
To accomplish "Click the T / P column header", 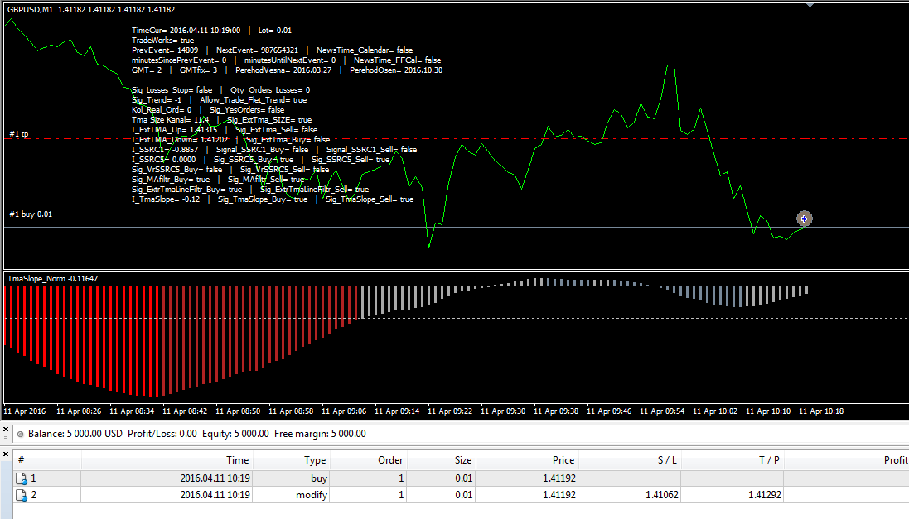I will point(733,460).
